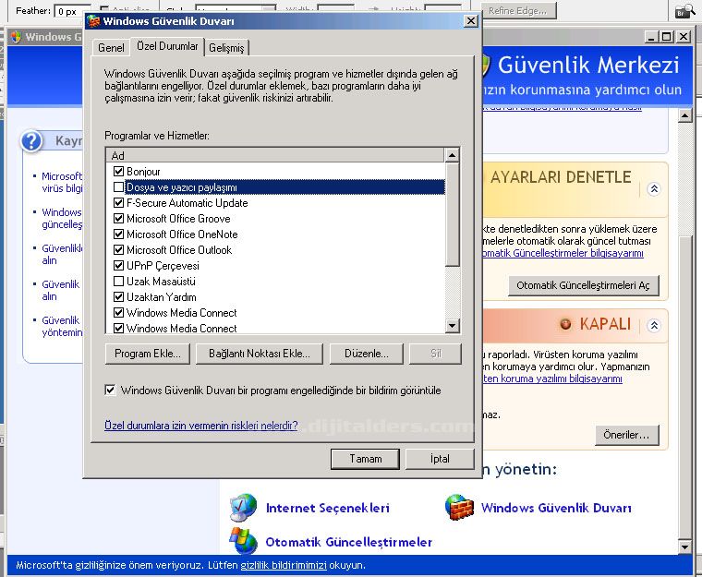Image resolution: width=702 pixels, height=577 pixels.
Task: Open the Gelişmiş tab
Action: [226, 48]
